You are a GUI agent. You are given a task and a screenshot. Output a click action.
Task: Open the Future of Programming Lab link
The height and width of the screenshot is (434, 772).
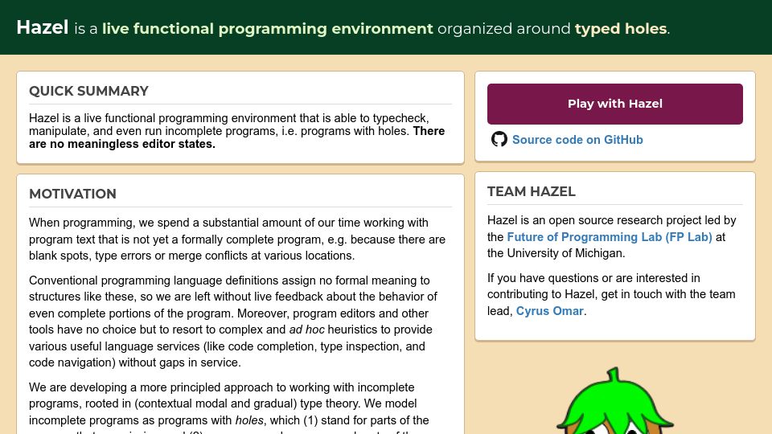point(610,236)
